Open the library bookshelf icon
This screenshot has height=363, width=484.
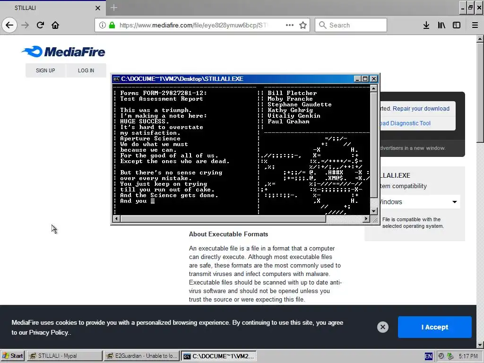441,25
